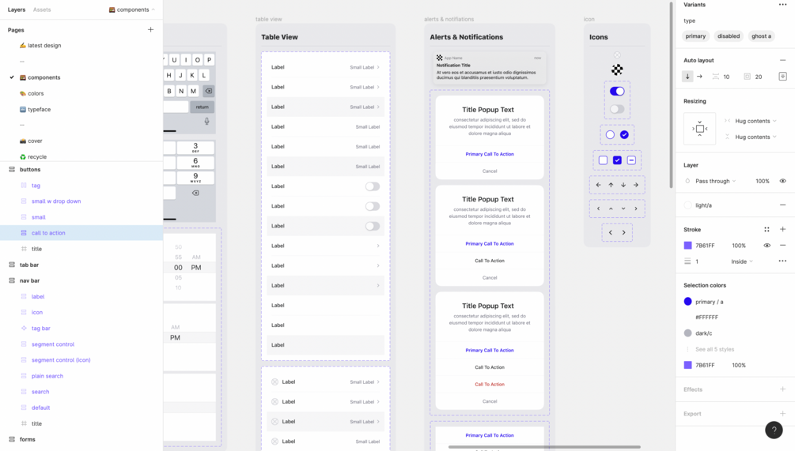Click the stroke 7B61FF color swatch
795x451 pixels.
[x=687, y=246]
